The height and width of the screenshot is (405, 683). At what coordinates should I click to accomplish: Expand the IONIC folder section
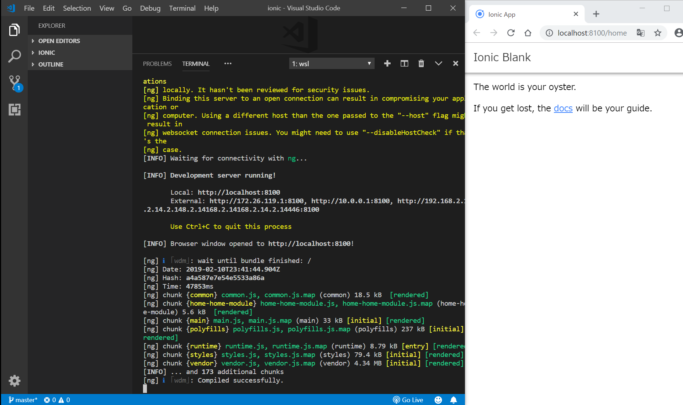(47, 53)
